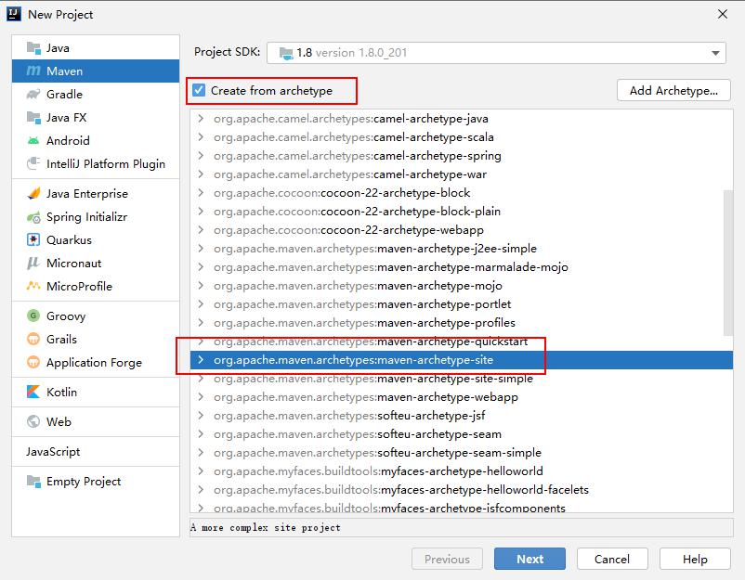The height and width of the screenshot is (580, 745).
Task: Select the maven-archetype-portlet row
Action: 462,303
